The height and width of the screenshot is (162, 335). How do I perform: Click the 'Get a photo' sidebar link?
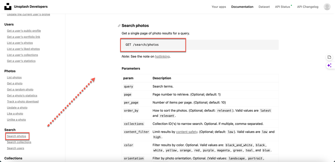[x=15, y=83]
